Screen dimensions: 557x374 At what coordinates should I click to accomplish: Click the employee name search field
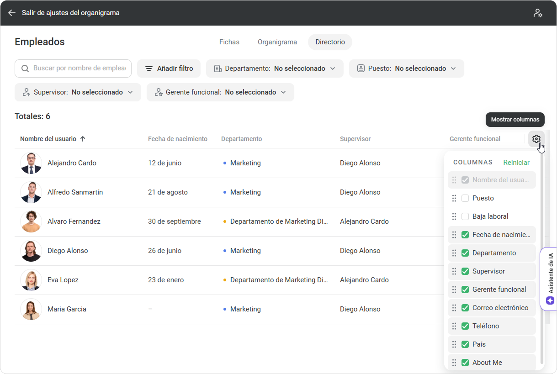click(79, 68)
